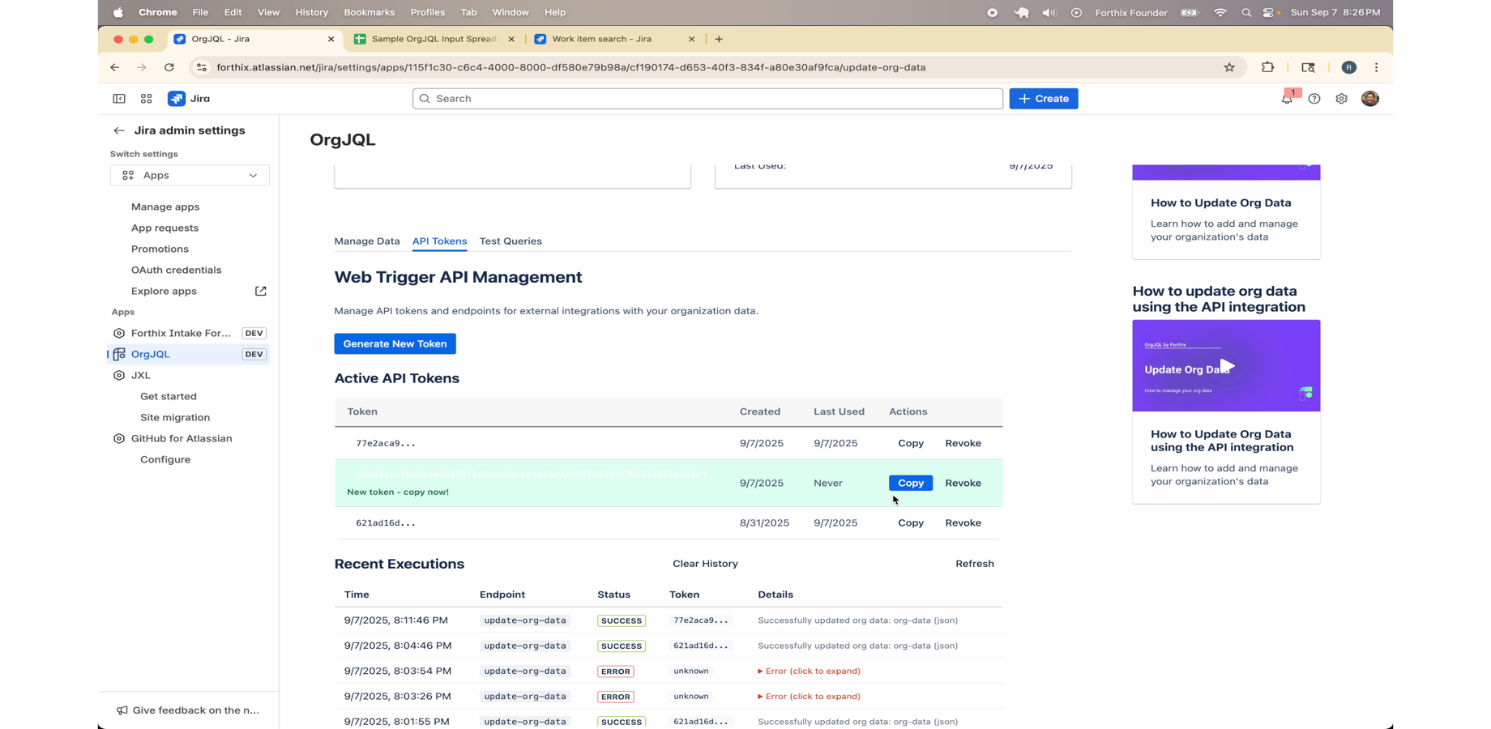Open the Chrome extensions puzzle icon
Image resolution: width=1491 pixels, height=729 pixels.
pos(1268,67)
